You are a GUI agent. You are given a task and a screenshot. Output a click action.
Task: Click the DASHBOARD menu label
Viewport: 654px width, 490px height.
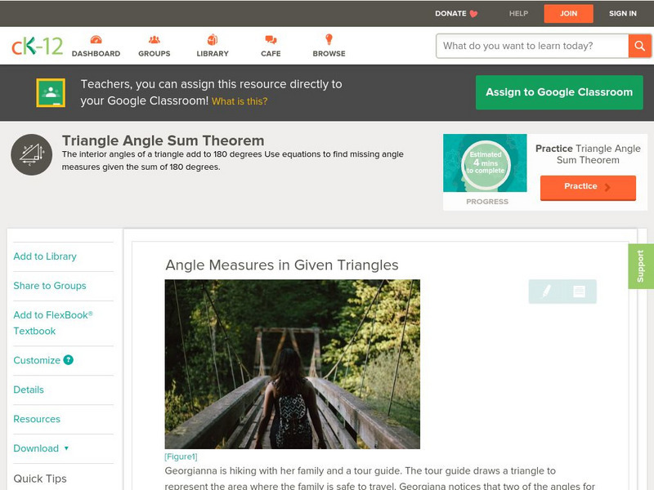[96, 54]
